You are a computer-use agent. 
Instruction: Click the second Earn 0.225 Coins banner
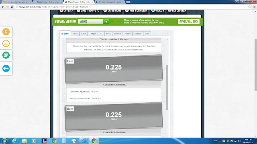click(114, 116)
